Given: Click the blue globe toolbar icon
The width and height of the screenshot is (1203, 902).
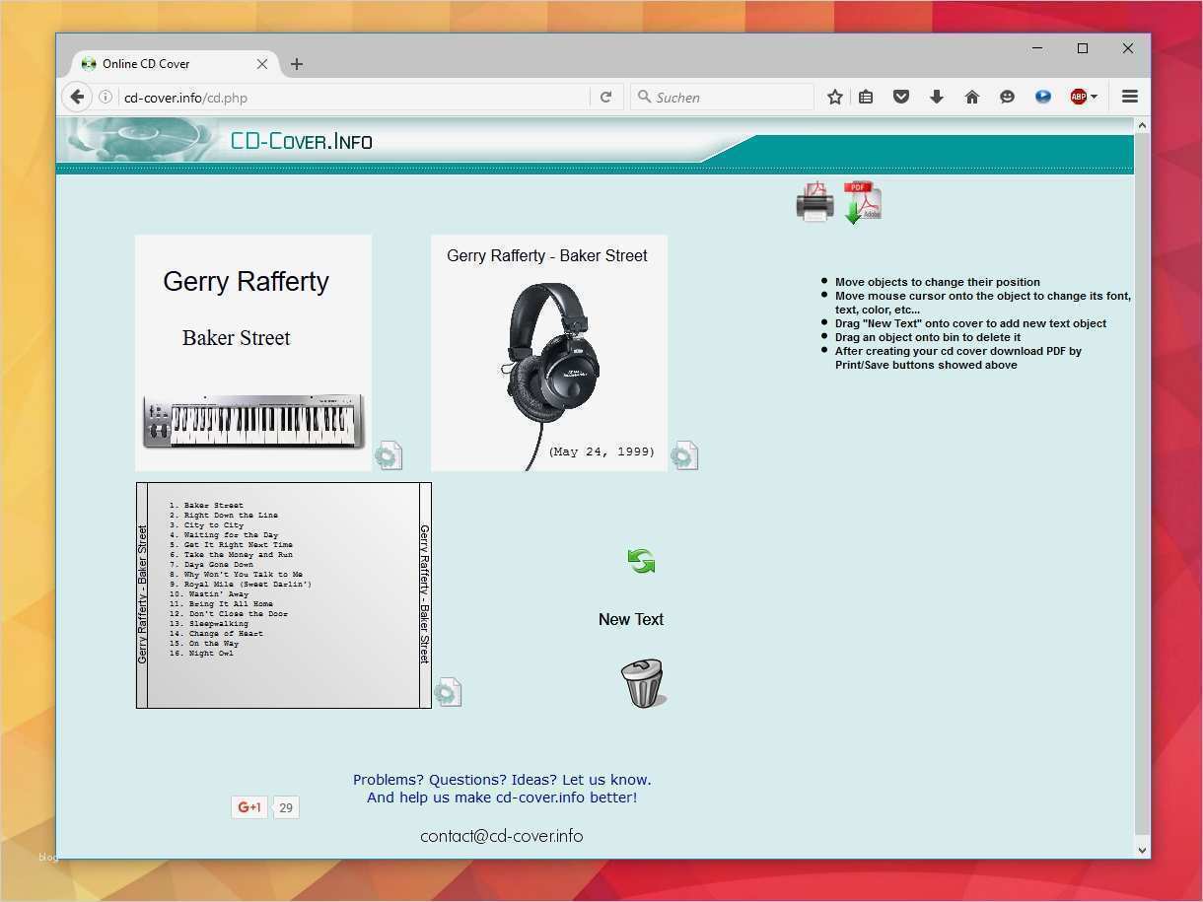Looking at the screenshot, I should [1043, 97].
